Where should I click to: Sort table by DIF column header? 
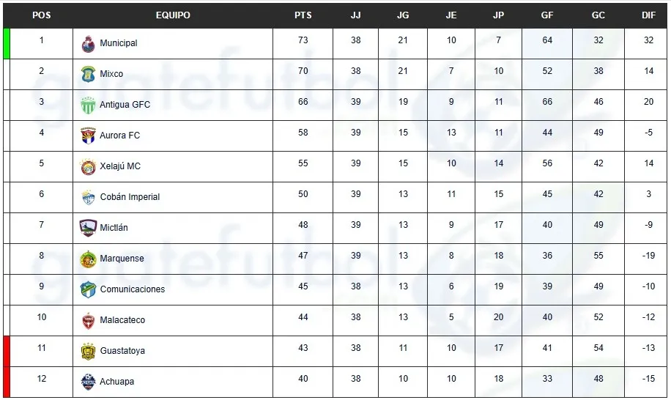[x=648, y=15]
